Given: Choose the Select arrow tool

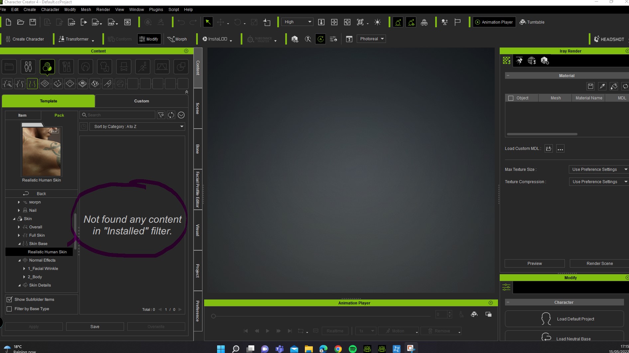Looking at the screenshot, I should point(208,22).
